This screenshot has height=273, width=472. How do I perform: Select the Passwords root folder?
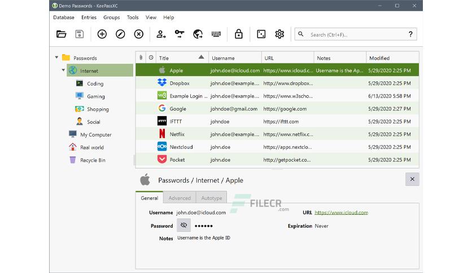tap(85, 58)
